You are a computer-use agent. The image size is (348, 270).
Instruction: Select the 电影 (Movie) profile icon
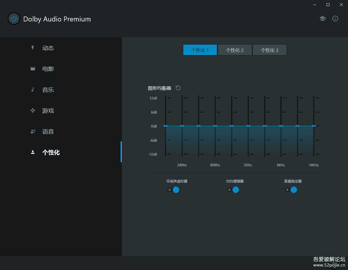tap(32, 69)
